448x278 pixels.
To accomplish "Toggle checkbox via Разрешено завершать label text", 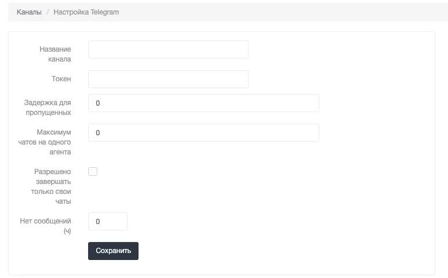I will click(52, 186).
